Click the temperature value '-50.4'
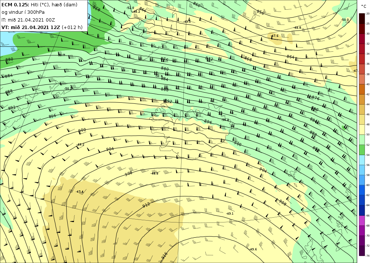Screen dimensions: 372x263 tap(225, 120)
